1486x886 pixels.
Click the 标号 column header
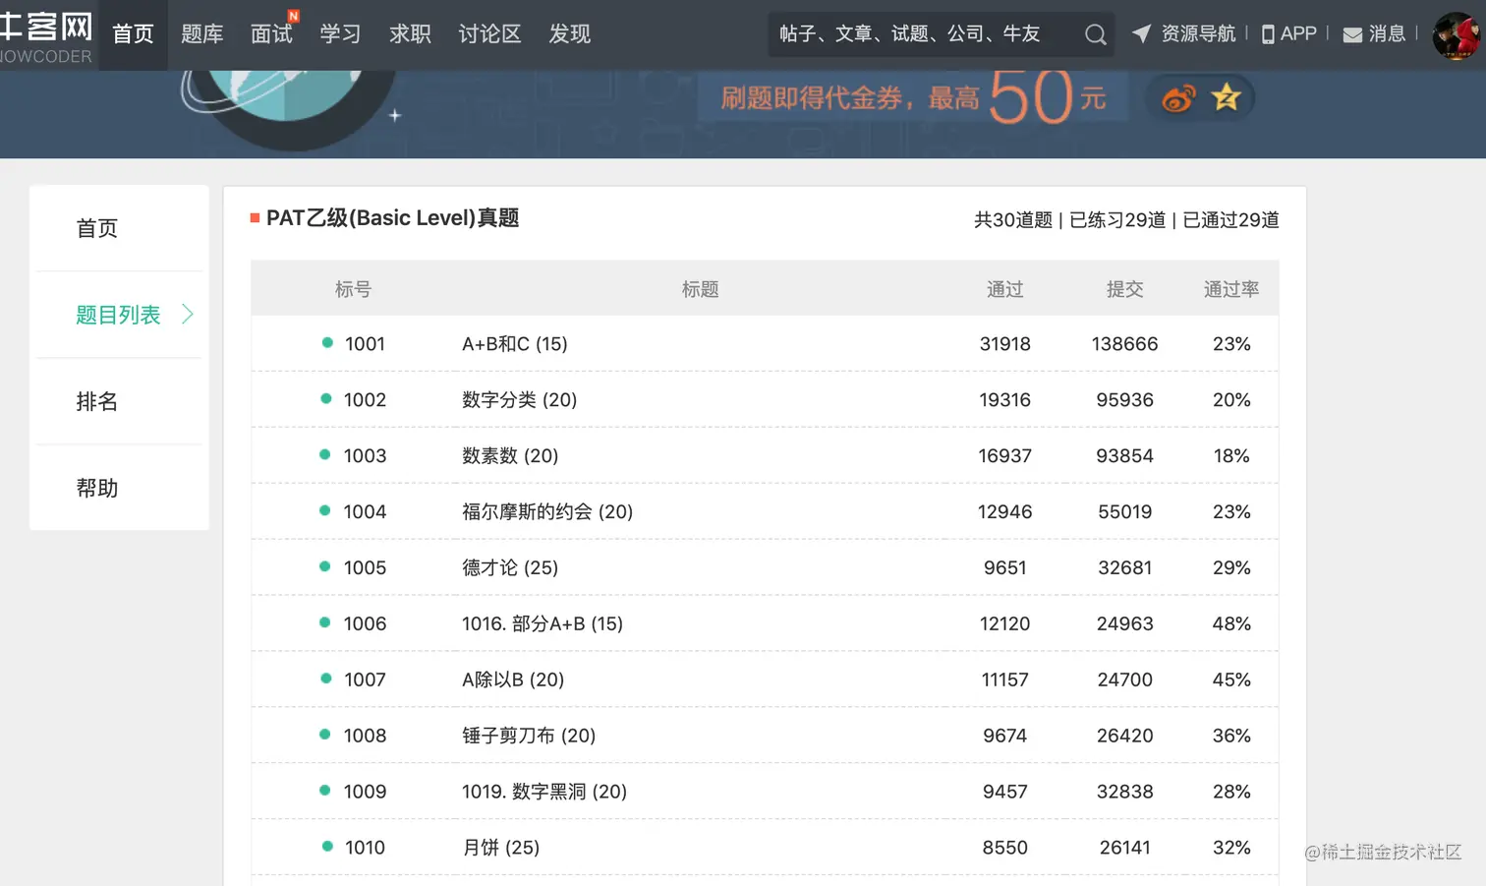point(353,289)
